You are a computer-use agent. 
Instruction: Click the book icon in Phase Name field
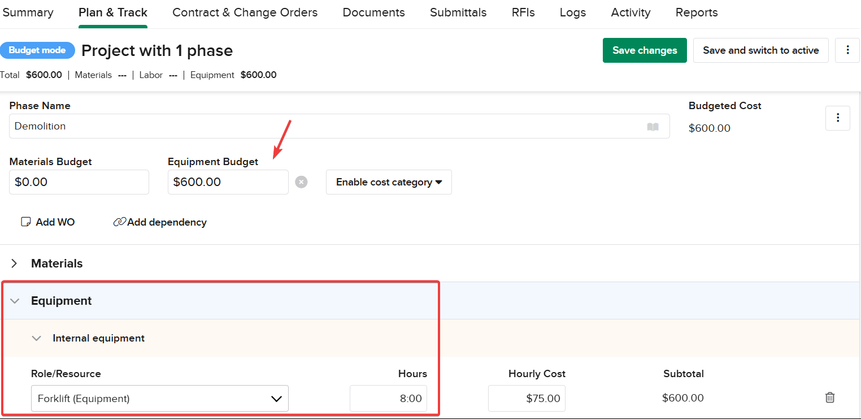(653, 127)
